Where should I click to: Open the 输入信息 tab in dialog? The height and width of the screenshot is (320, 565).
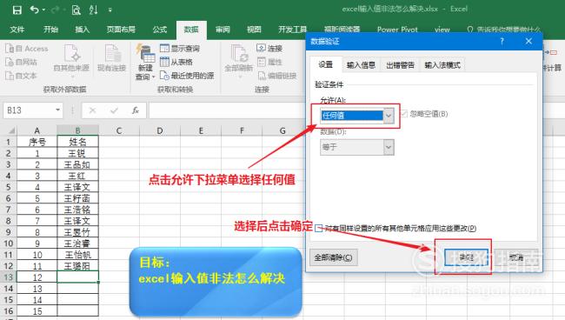point(361,65)
